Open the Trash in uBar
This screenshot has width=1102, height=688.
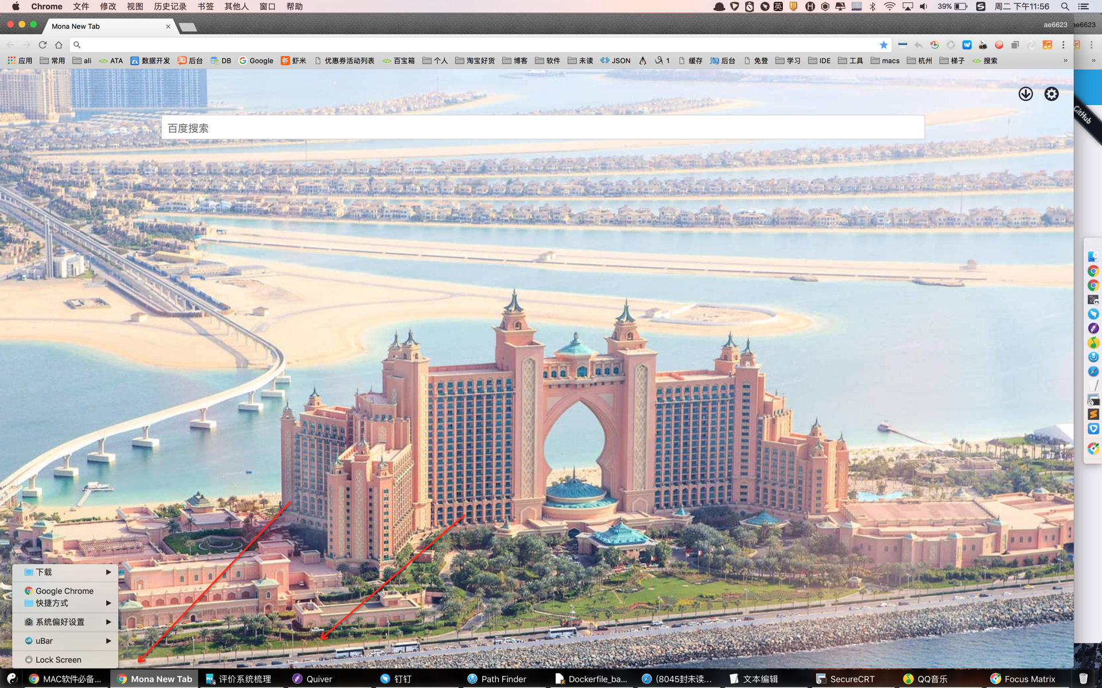[1083, 679]
